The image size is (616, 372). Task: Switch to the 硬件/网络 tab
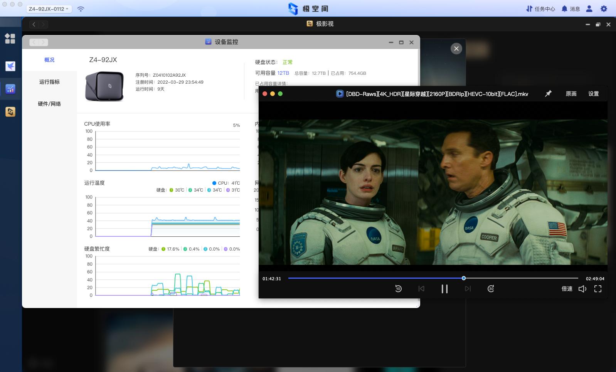pos(49,104)
